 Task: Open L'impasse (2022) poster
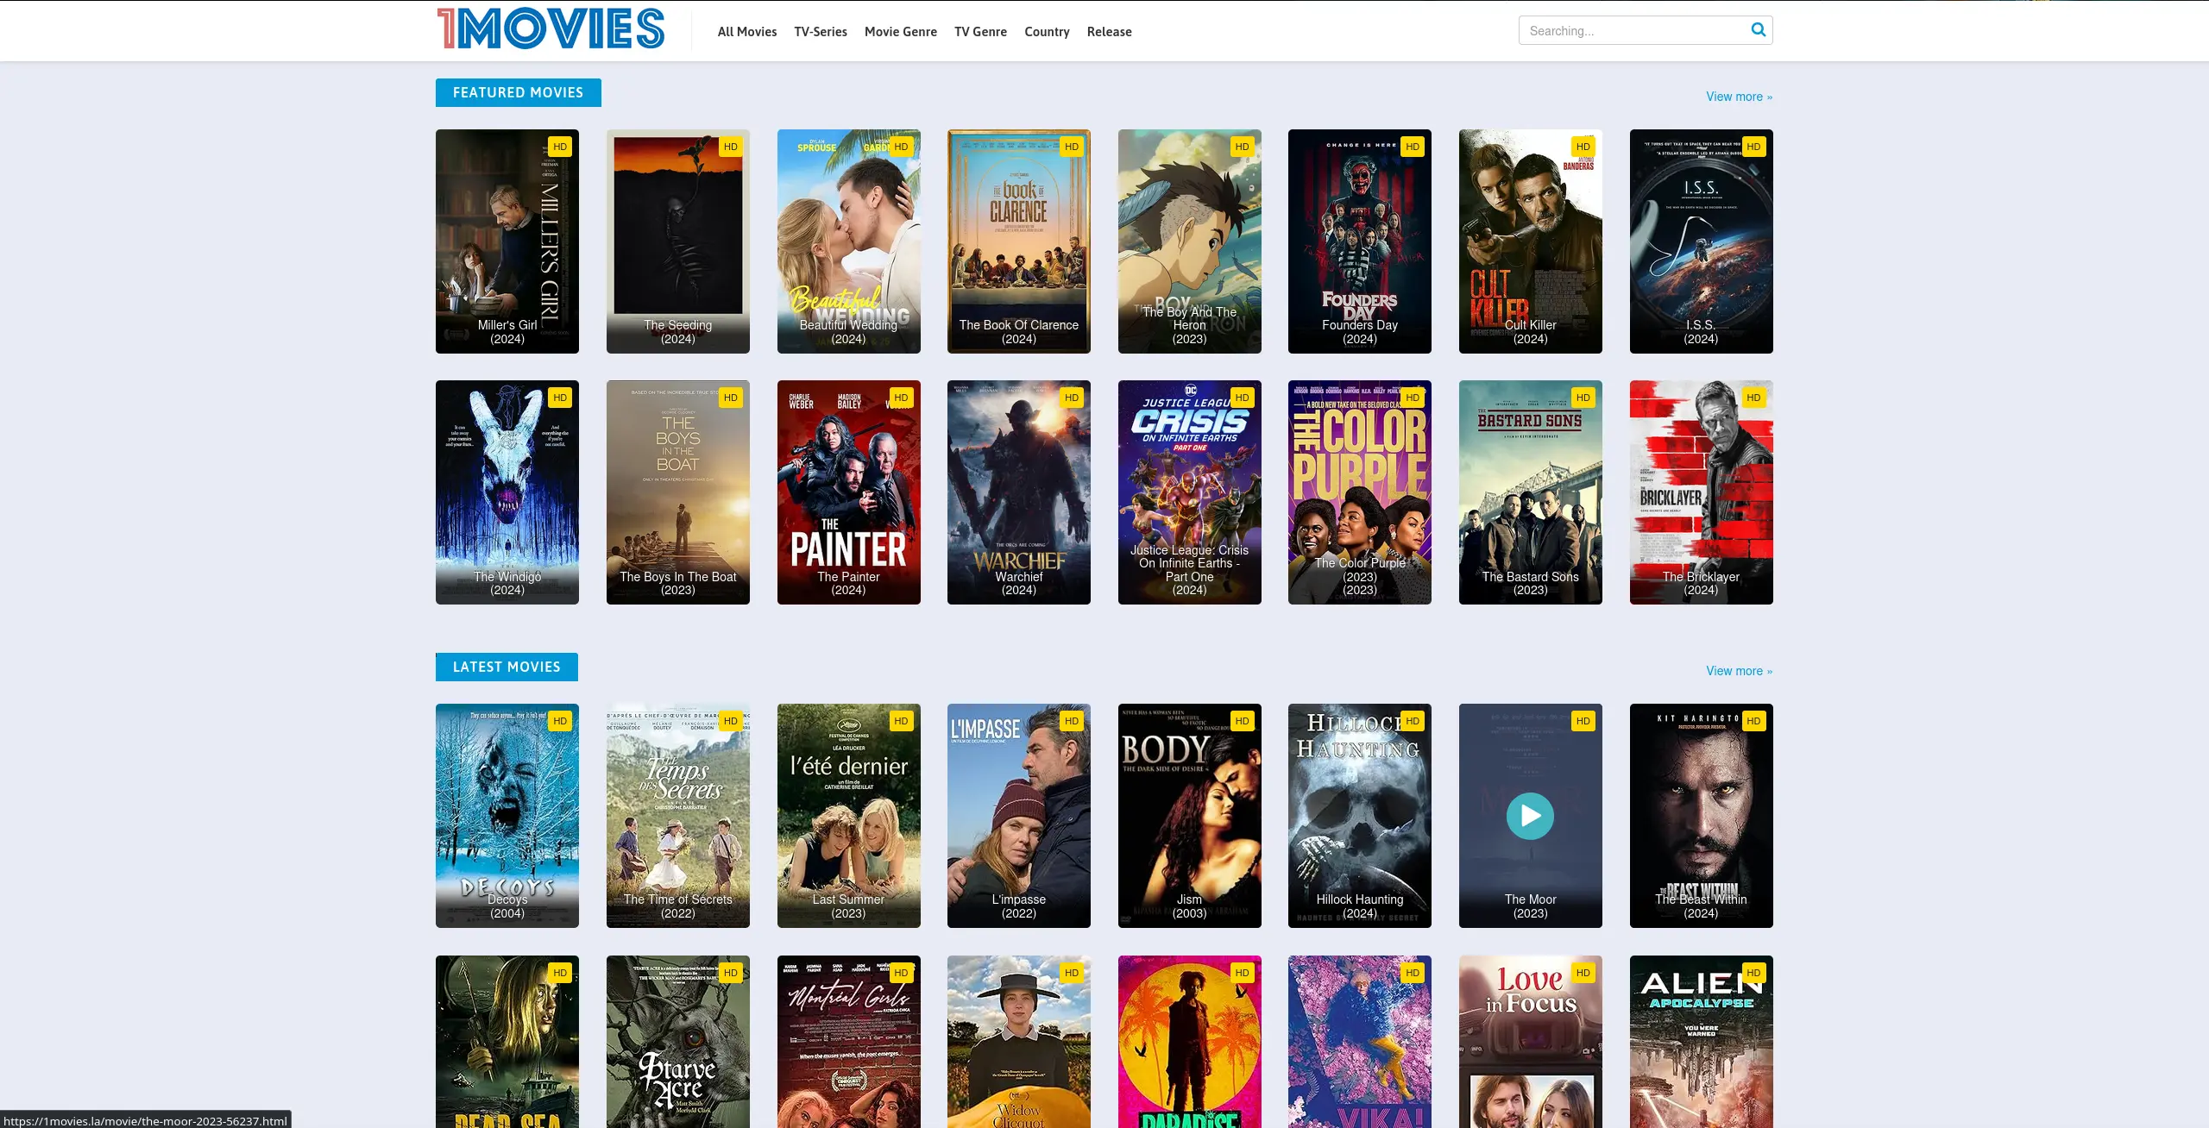pyautogui.click(x=1019, y=816)
